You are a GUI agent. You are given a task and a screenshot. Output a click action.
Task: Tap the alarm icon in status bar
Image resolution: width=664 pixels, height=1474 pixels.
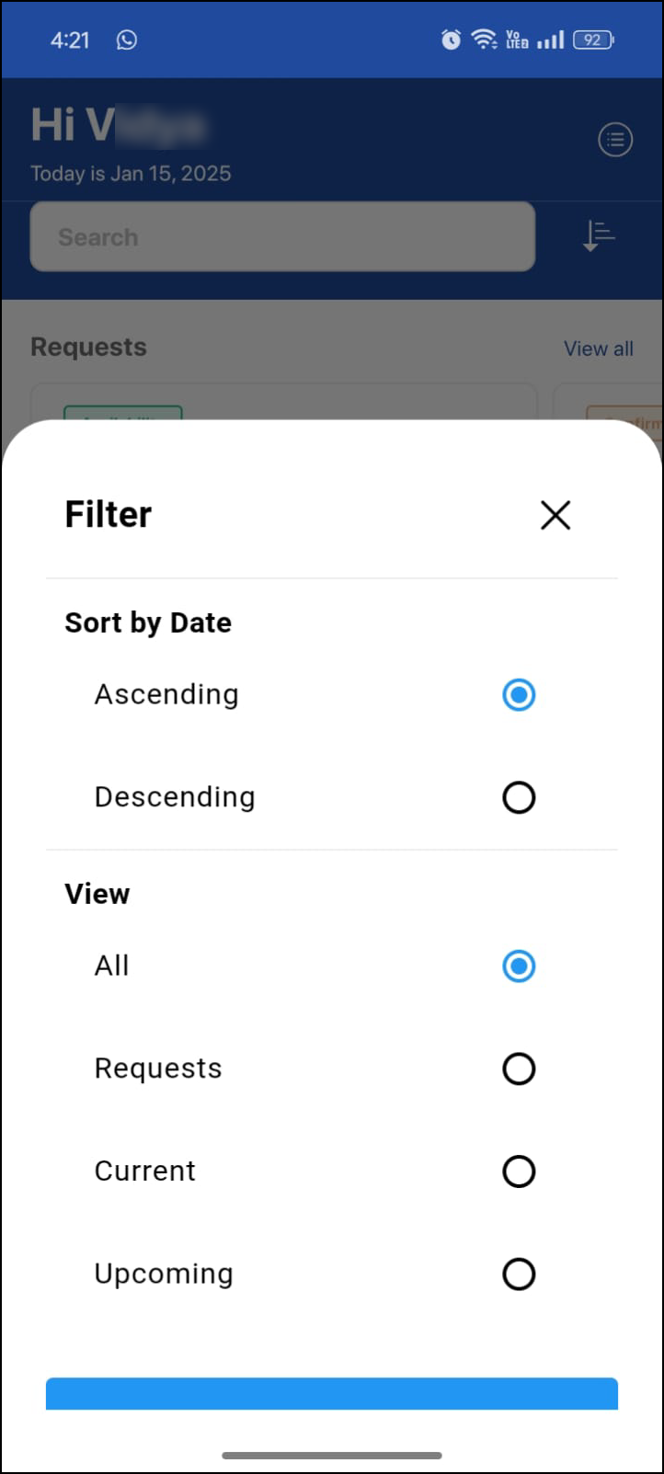(x=451, y=40)
